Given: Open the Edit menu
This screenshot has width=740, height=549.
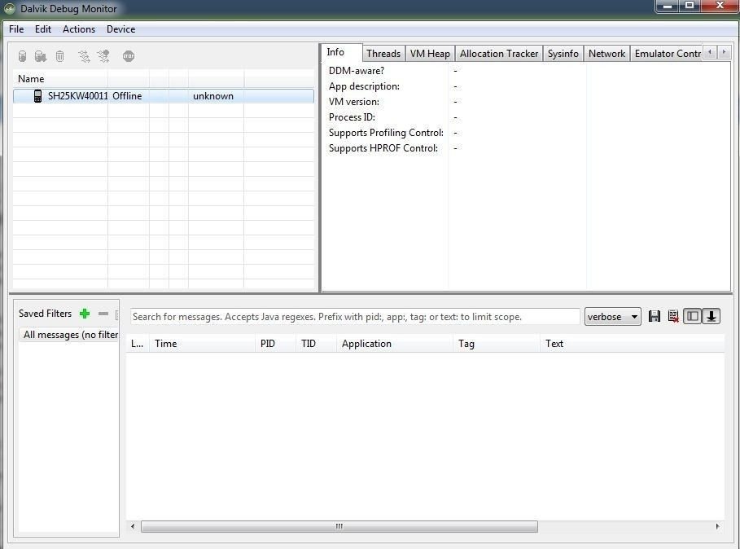Looking at the screenshot, I should coord(43,29).
